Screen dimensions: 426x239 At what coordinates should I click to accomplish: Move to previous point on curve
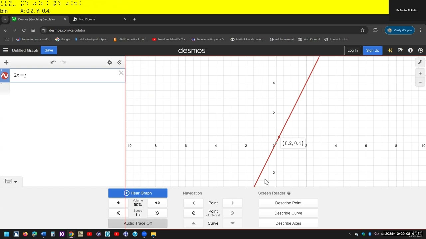point(193,203)
